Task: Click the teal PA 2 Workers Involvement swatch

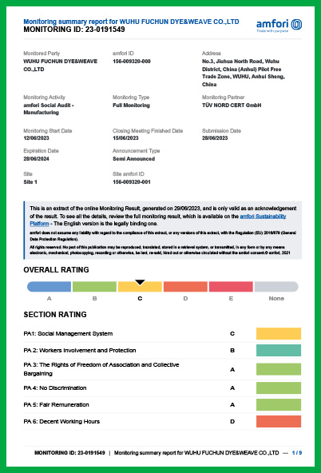Action: click(279, 351)
